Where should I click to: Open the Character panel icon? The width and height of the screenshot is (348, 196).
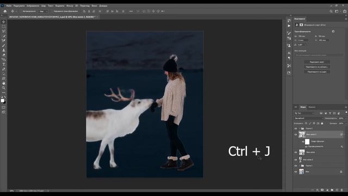click(289, 53)
